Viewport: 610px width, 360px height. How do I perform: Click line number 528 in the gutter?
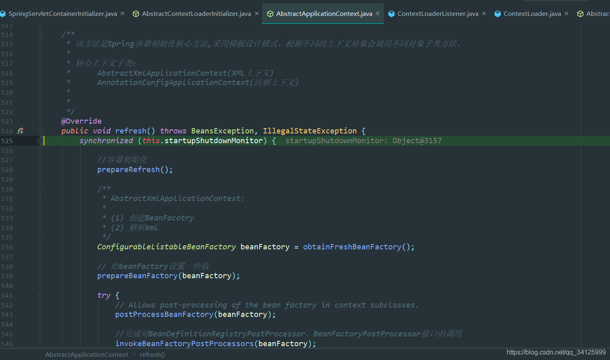coord(7,170)
